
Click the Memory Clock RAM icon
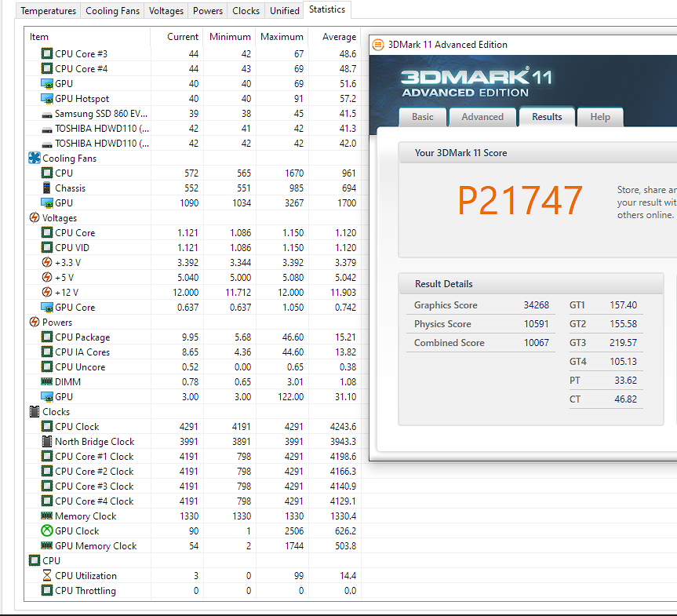[x=46, y=516]
